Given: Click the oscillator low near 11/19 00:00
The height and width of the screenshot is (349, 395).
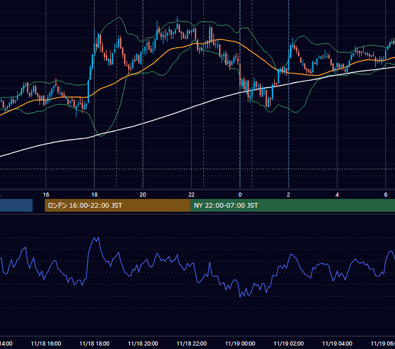Looking at the screenshot, I should pyautogui.click(x=240, y=297).
